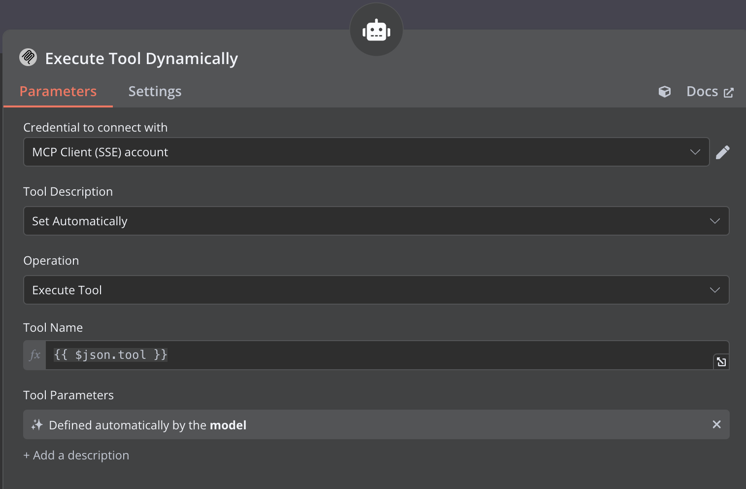Click the sparkle icon in Tool Parameters
The image size is (746, 489).
pyautogui.click(x=37, y=424)
